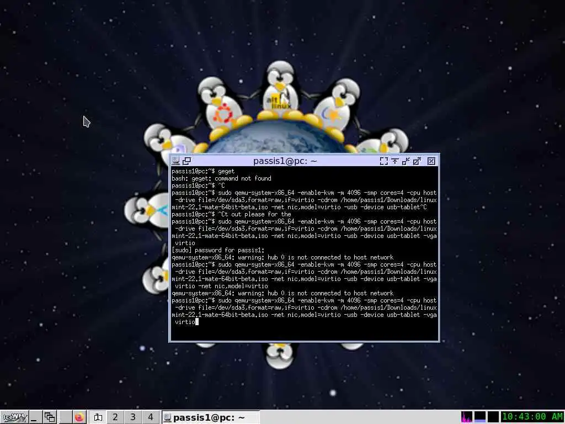
Task: Click the '[sudo] password for passis1:' line
Action: (x=218, y=250)
